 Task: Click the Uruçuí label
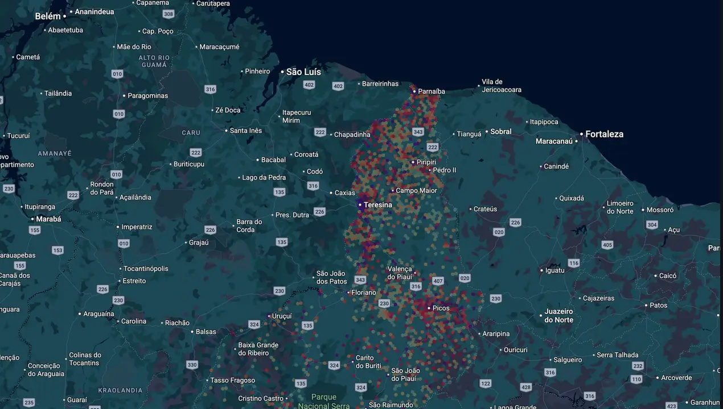coord(282,316)
